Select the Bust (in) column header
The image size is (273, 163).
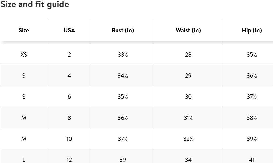coord(123,30)
